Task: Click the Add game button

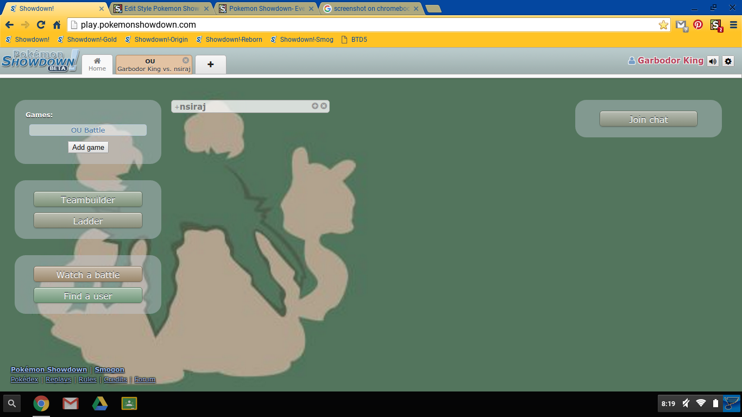Action: (88, 147)
